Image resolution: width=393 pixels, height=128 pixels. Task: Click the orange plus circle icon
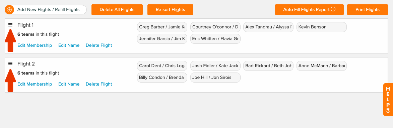pos(9,10)
